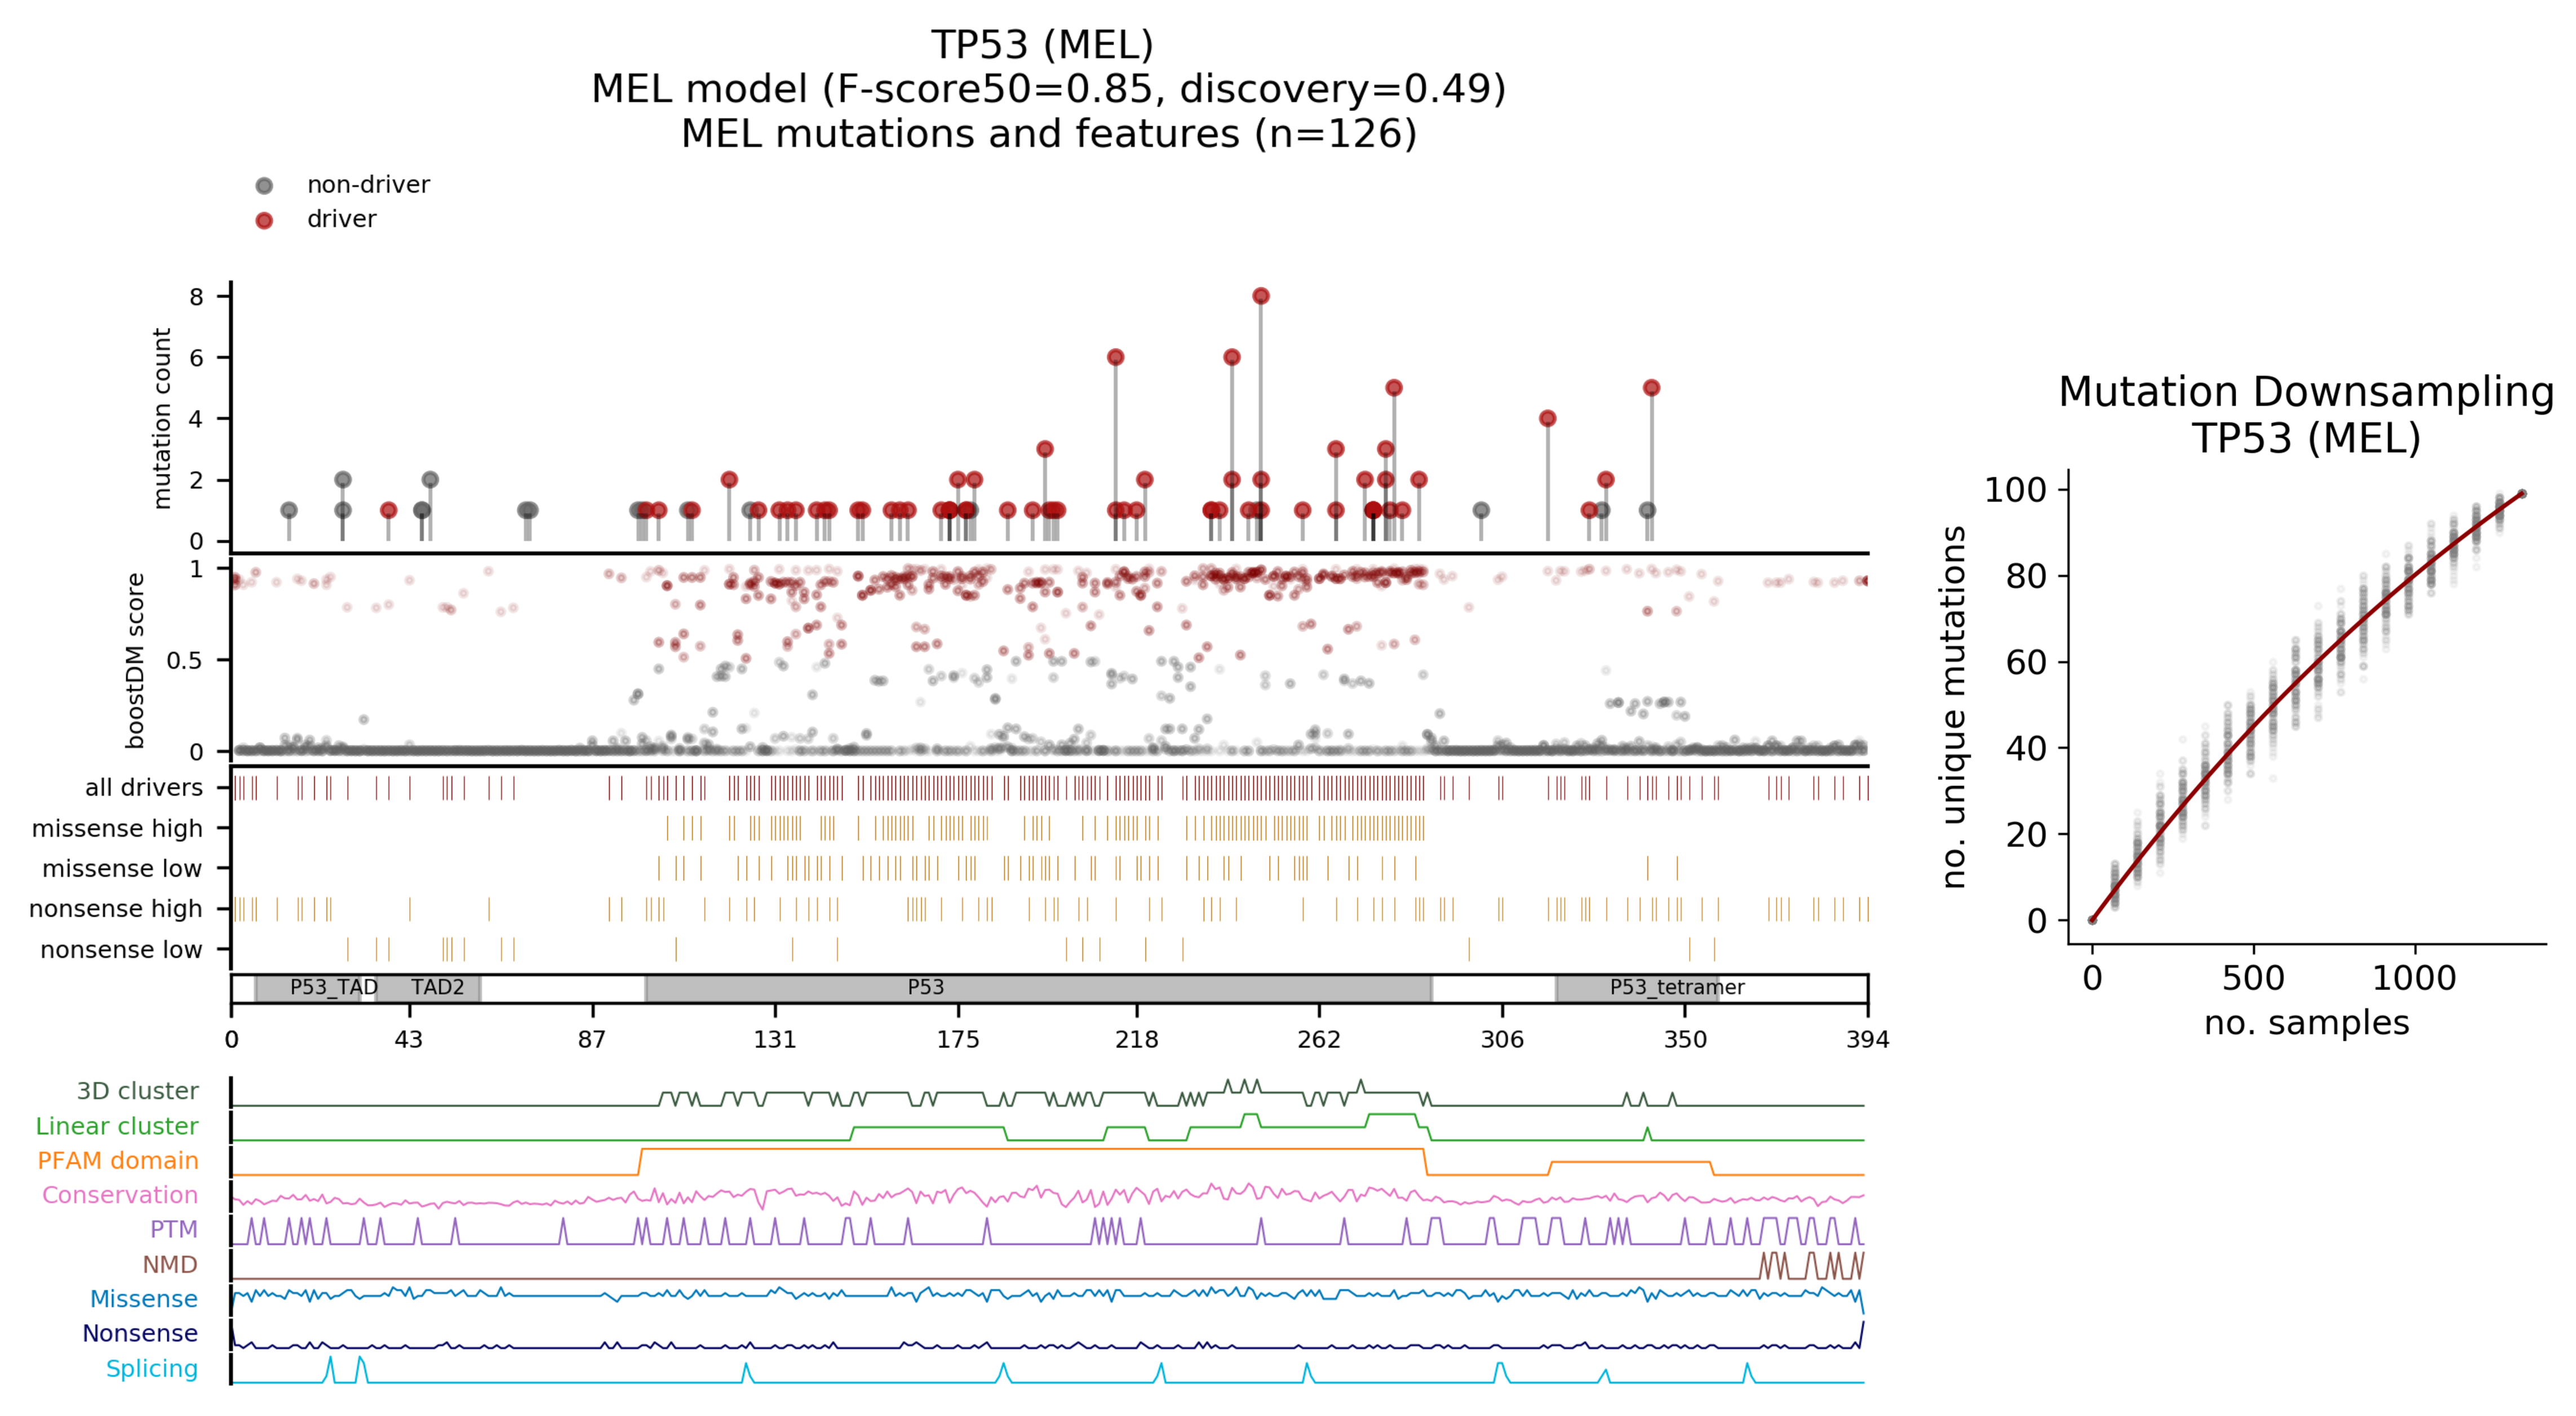The height and width of the screenshot is (1416, 2576).
Task: Click the 'Splicing' track label
Action: 151,1369
